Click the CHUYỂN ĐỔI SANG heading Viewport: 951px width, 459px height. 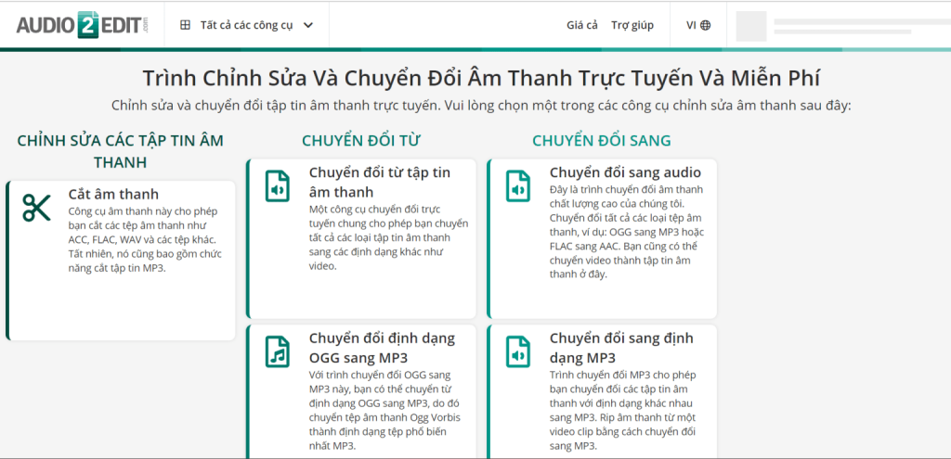(x=602, y=141)
